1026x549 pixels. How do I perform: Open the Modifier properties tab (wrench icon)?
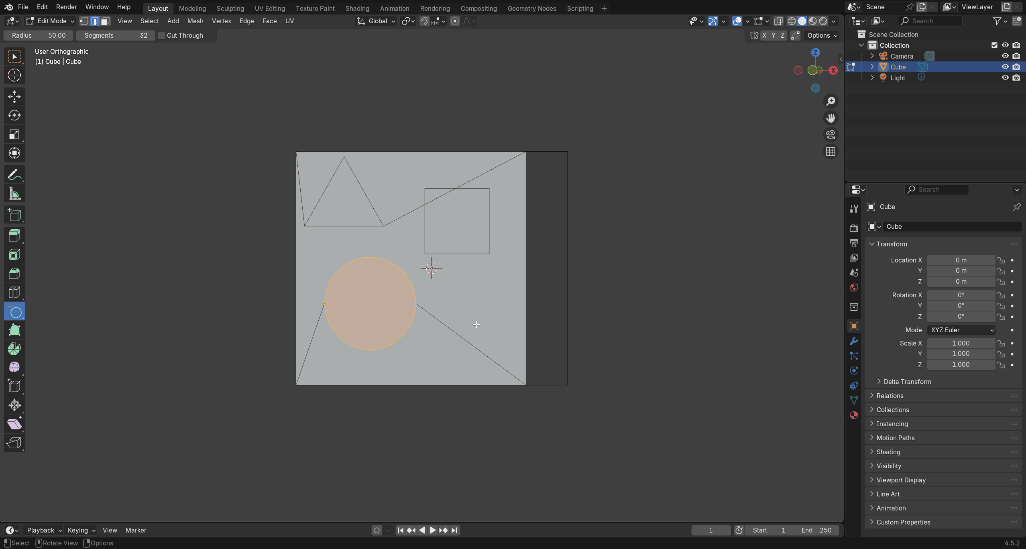854,340
